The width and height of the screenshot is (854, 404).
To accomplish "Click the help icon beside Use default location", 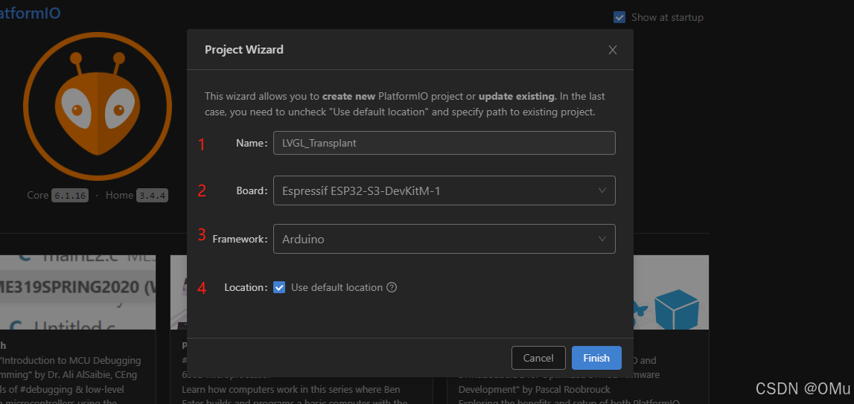I will (391, 287).
